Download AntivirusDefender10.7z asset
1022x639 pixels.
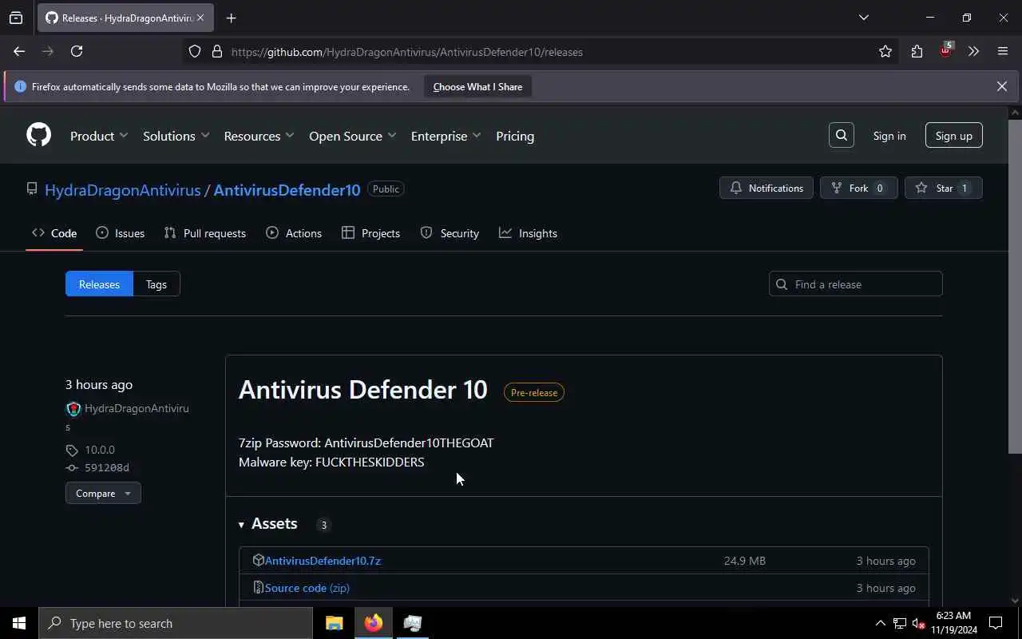coord(323,561)
